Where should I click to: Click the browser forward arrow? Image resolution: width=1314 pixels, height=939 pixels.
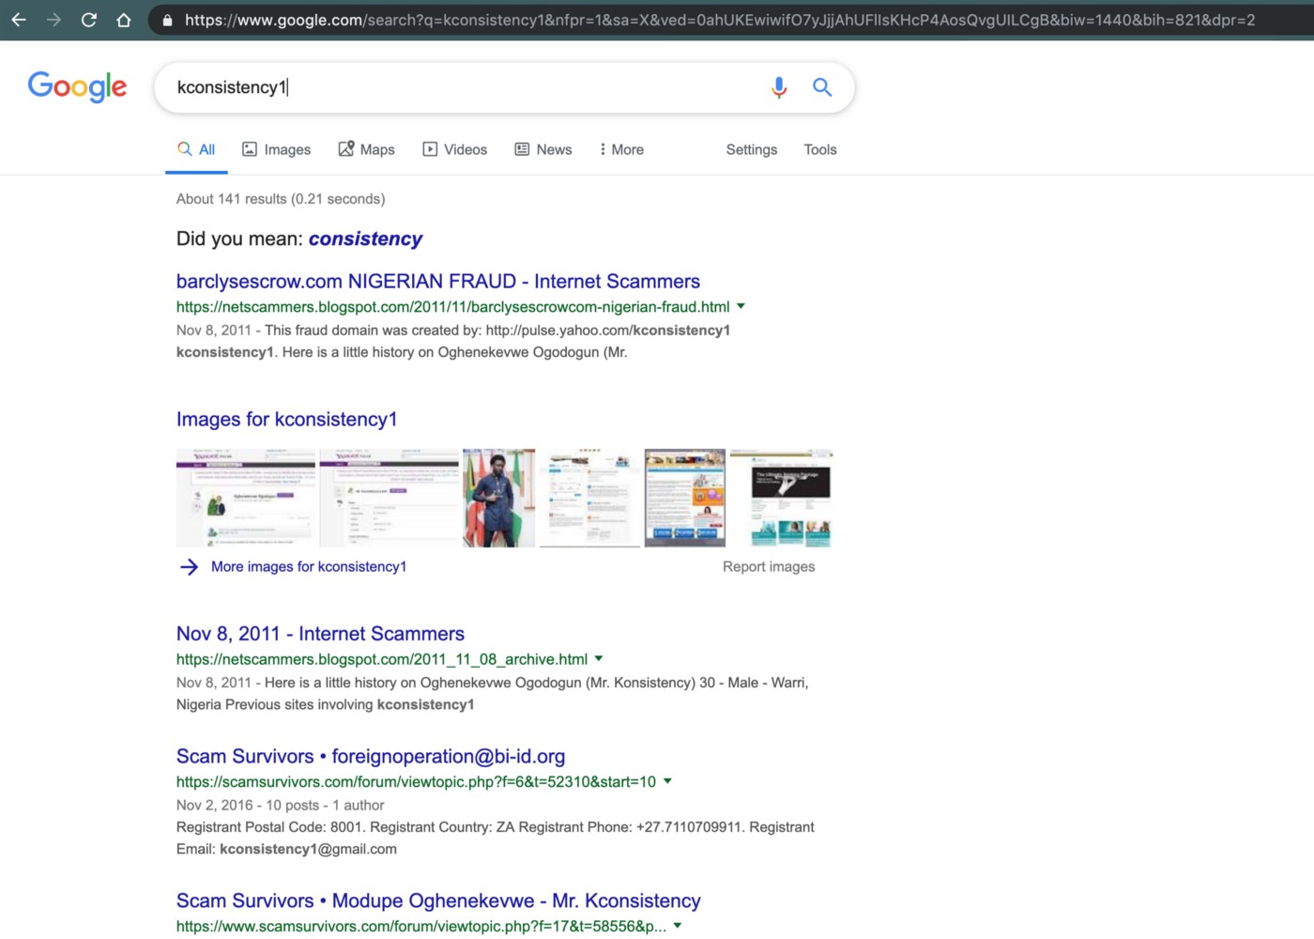[53, 20]
